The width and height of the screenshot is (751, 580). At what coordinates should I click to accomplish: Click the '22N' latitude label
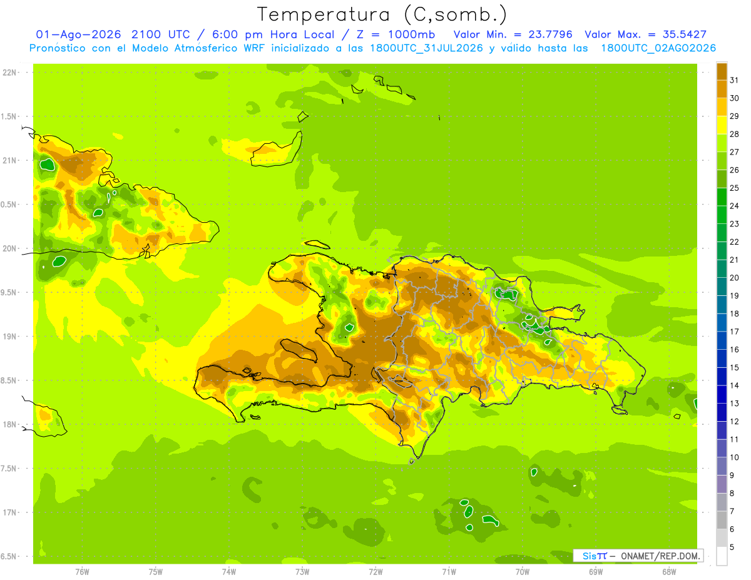(x=9, y=73)
